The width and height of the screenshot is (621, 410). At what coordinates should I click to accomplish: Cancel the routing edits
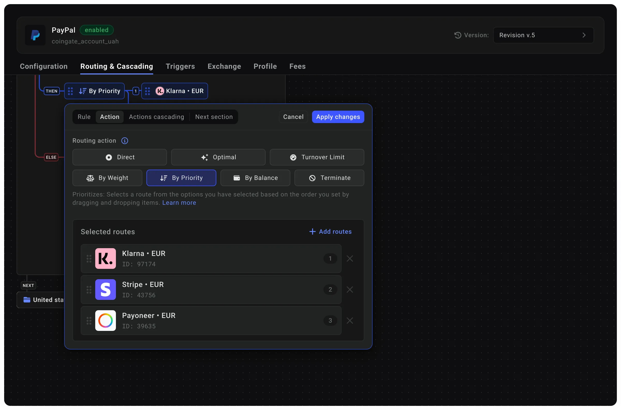pyautogui.click(x=293, y=117)
